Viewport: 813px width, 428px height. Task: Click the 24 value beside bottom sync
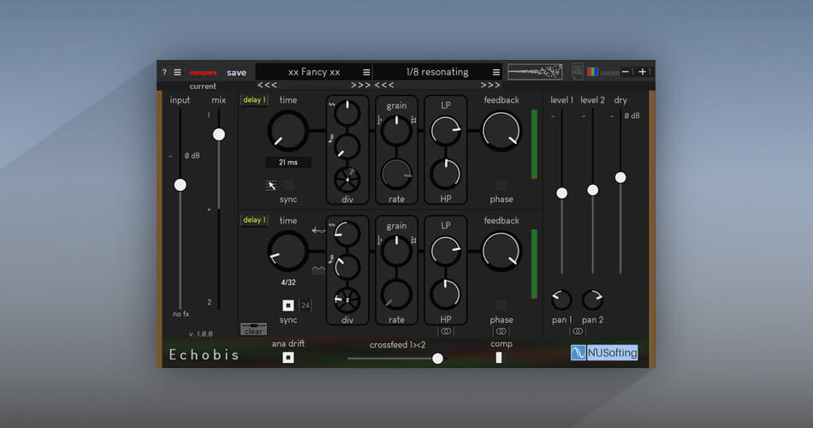306,306
